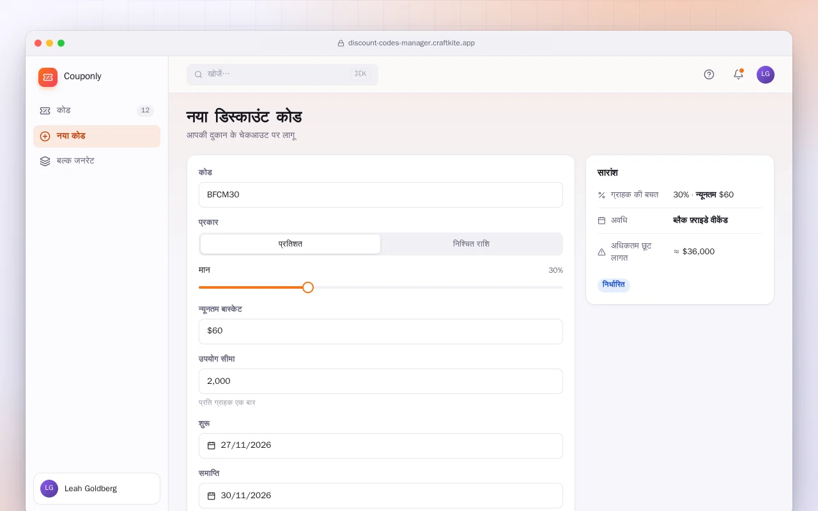
Task: Click the 12 count badge beside कोड
Action: (x=145, y=111)
